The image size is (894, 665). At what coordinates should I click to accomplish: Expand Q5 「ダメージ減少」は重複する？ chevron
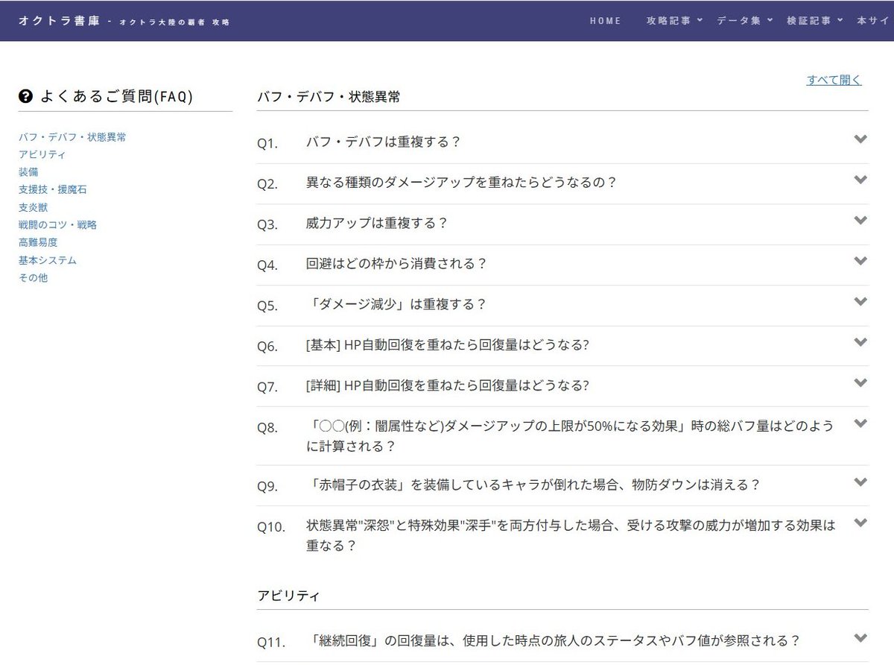(x=860, y=302)
